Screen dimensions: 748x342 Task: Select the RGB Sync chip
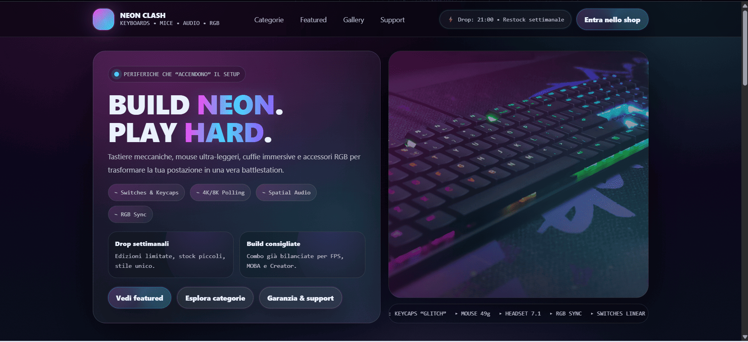[130, 214]
